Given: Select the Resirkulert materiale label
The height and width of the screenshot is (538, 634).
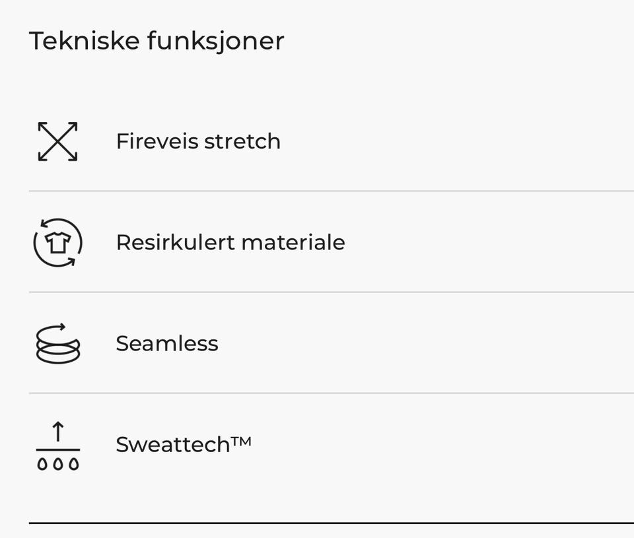Looking at the screenshot, I should tap(230, 242).
